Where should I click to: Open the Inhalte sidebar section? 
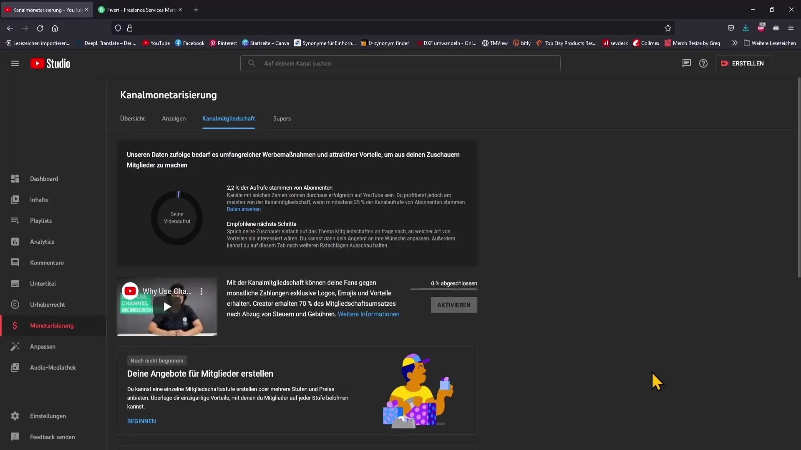coord(39,200)
